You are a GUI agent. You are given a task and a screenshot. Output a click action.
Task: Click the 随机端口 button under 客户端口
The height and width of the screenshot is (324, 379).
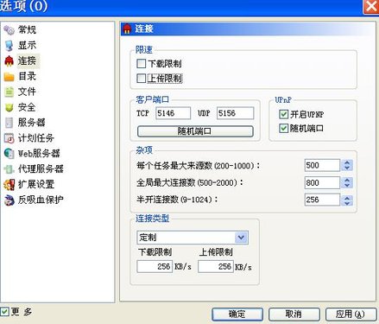pos(195,131)
